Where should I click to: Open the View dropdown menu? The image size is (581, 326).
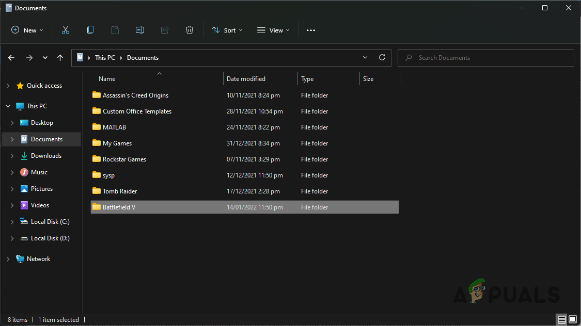click(273, 30)
